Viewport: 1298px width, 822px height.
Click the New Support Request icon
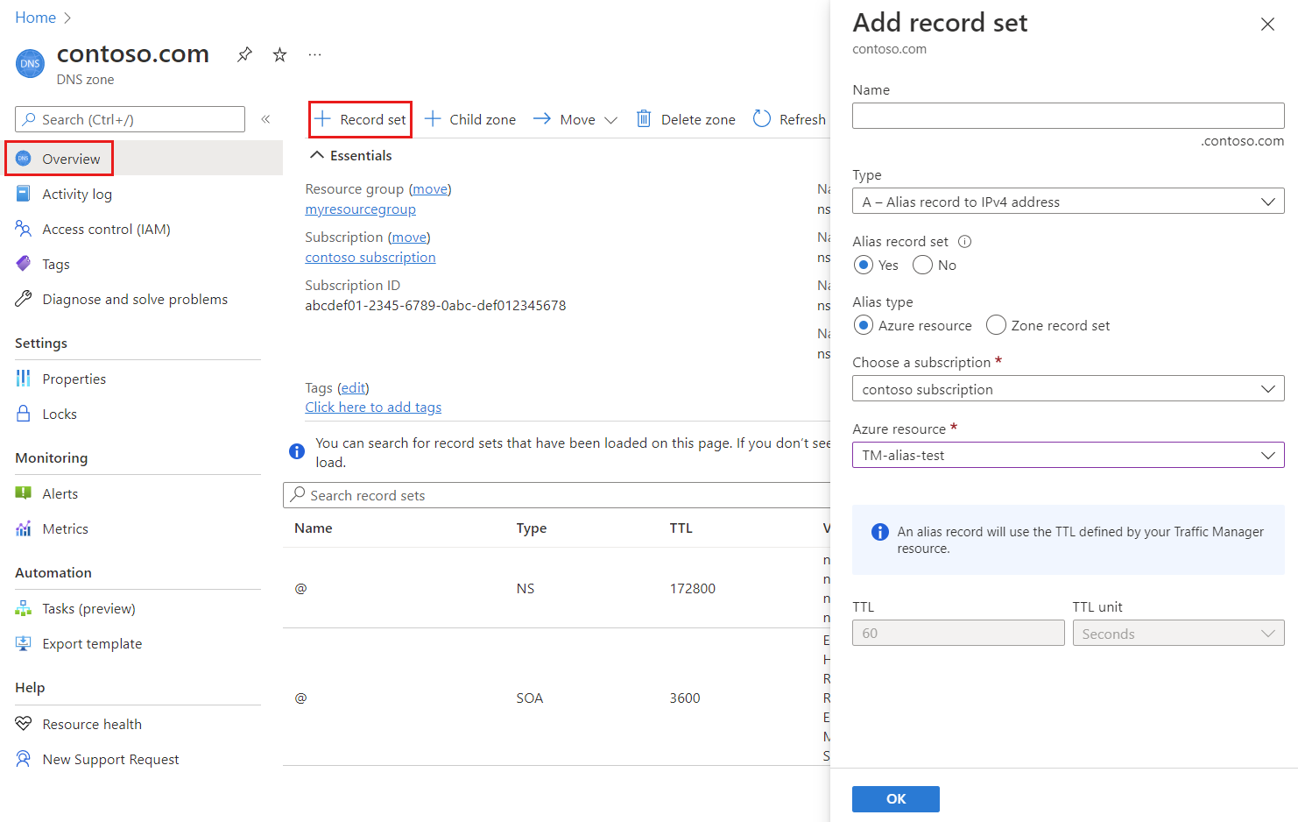point(24,759)
